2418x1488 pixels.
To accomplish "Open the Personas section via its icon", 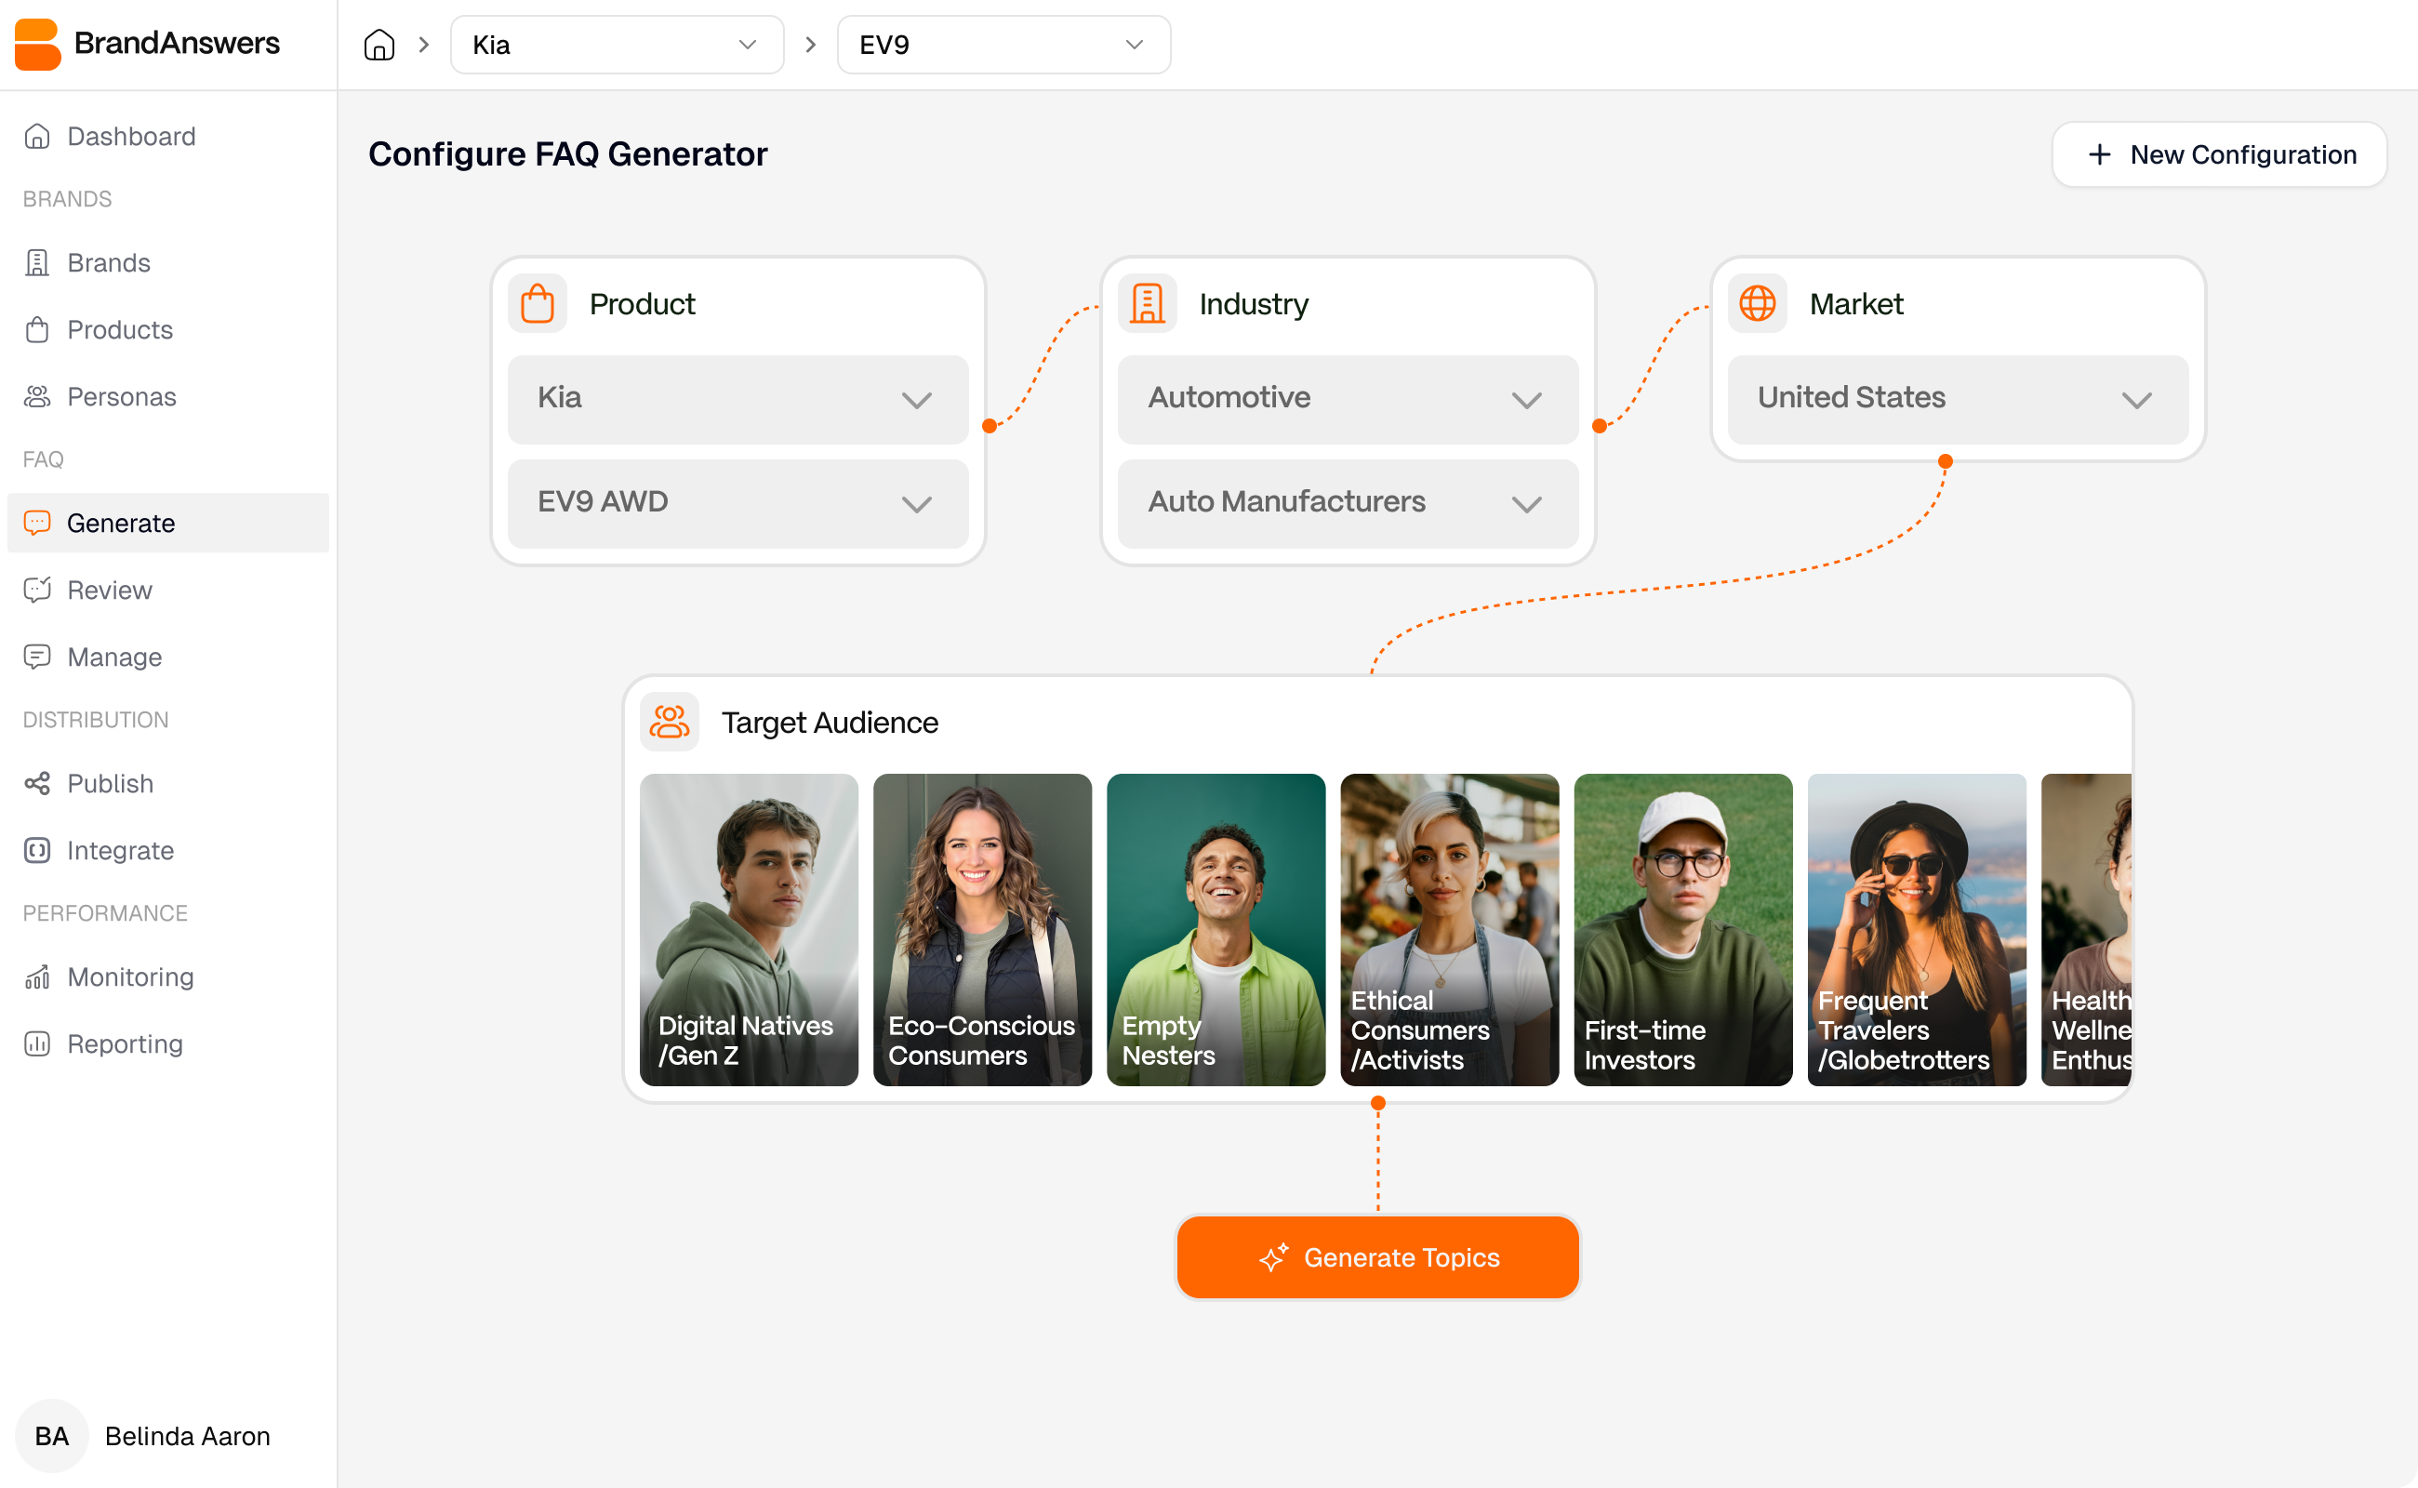I will point(36,396).
